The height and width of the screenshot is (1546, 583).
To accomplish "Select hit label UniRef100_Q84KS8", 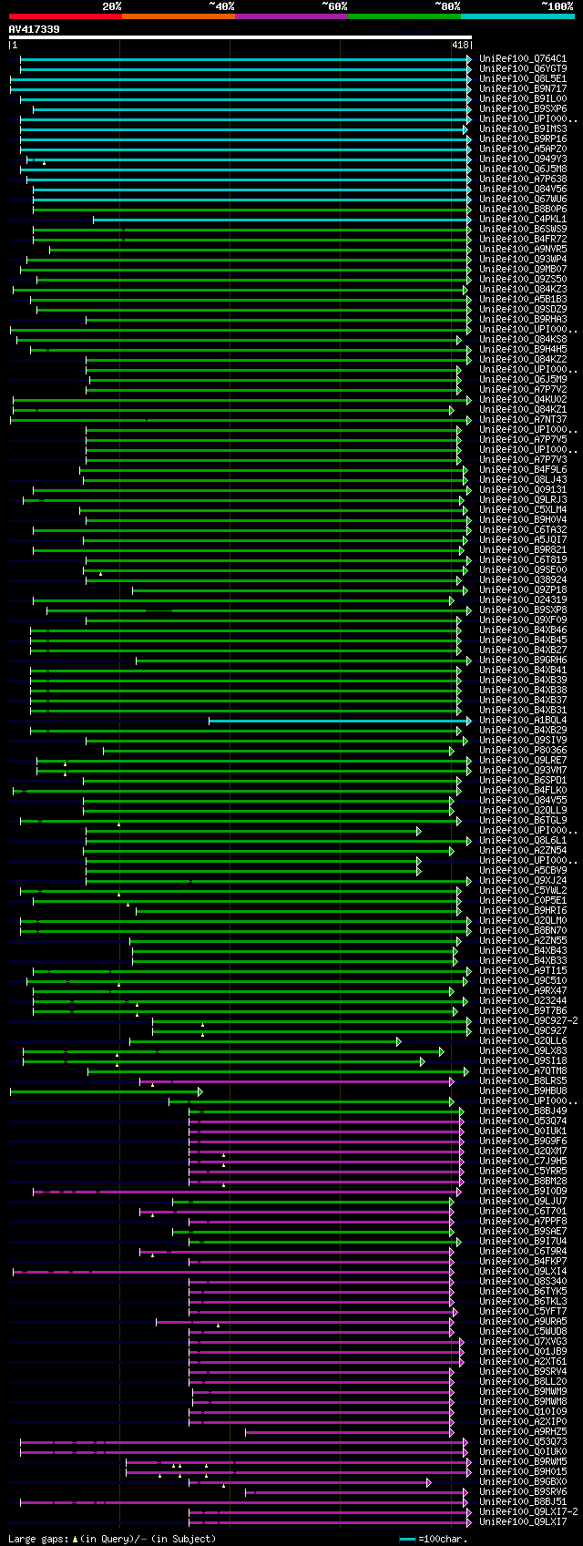I will point(523,339).
